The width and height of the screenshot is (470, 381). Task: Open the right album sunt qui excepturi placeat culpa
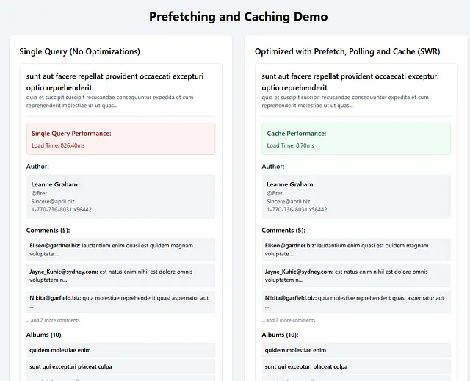[356, 366]
